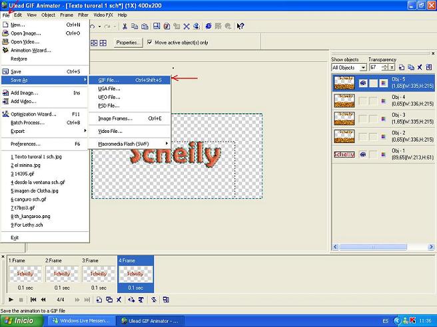Click the object panel scrollbar right arrow

[x=431, y=247]
